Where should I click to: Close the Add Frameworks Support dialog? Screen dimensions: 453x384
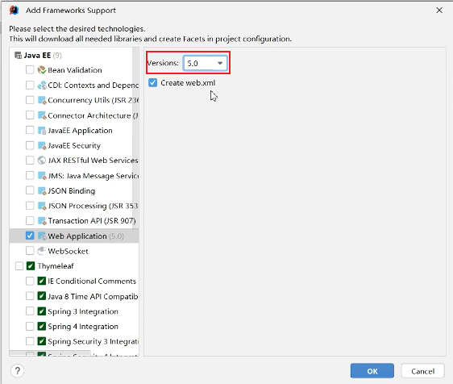point(439,10)
